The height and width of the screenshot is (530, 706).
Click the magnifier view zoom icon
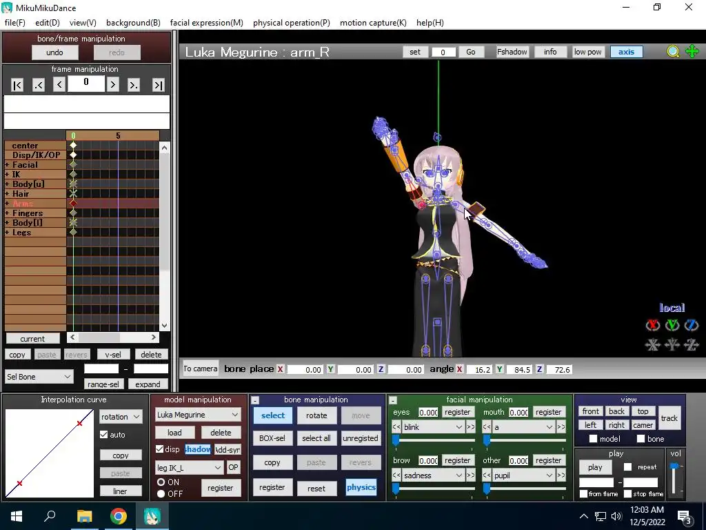(x=673, y=52)
